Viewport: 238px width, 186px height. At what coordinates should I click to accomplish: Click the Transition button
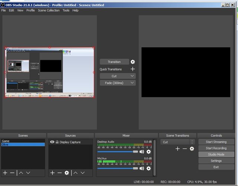114,62
